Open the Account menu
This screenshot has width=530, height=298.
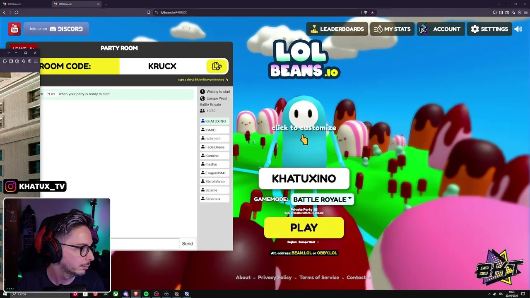pyautogui.click(x=441, y=29)
